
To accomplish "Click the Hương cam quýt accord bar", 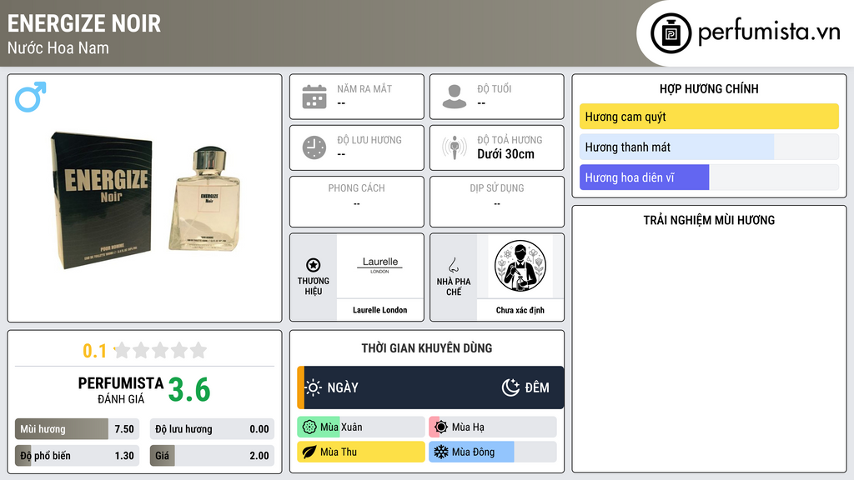I will (709, 117).
